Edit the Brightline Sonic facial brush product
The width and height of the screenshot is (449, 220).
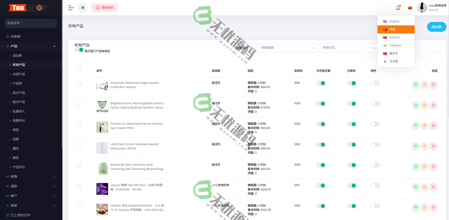(x=424, y=105)
